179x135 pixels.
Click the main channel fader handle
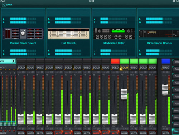point(165,90)
